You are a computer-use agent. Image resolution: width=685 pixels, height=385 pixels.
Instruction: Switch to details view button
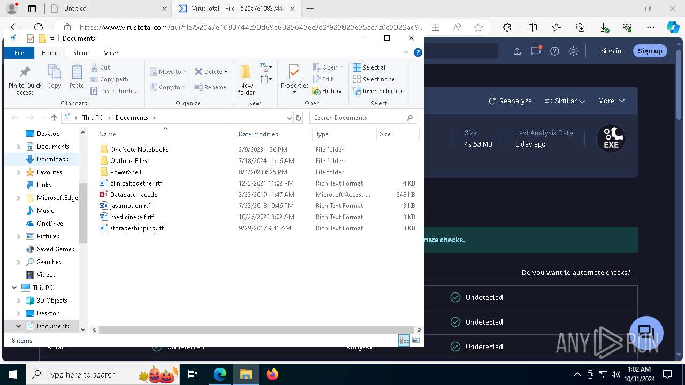tap(404, 340)
